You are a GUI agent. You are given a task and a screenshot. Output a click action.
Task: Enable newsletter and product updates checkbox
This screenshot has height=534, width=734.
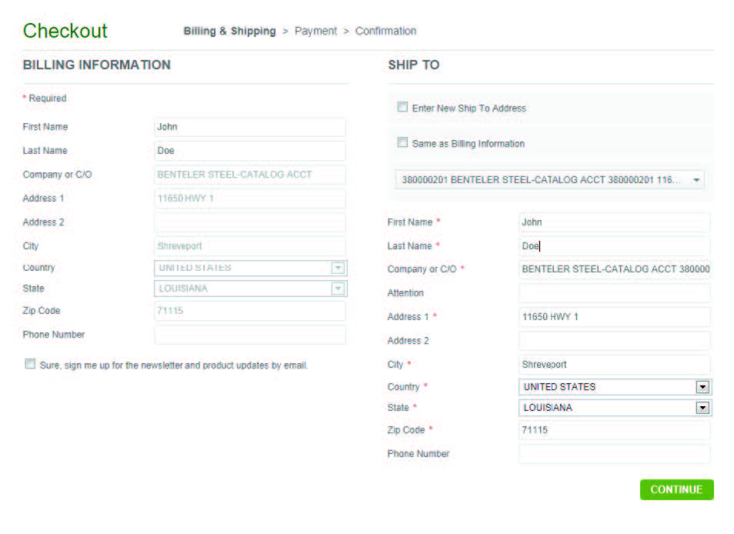[x=30, y=364]
